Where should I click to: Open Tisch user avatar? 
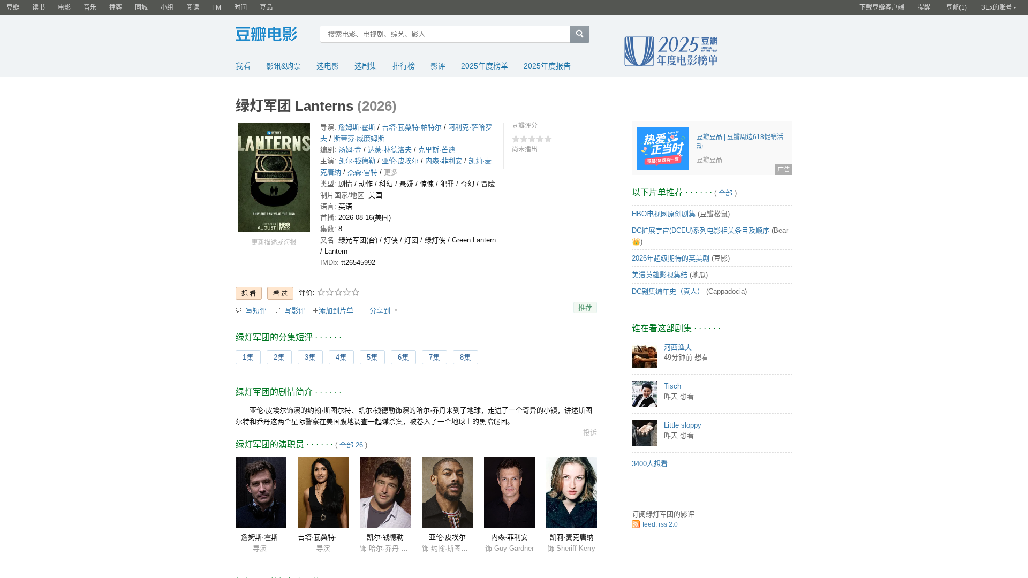point(645,394)
